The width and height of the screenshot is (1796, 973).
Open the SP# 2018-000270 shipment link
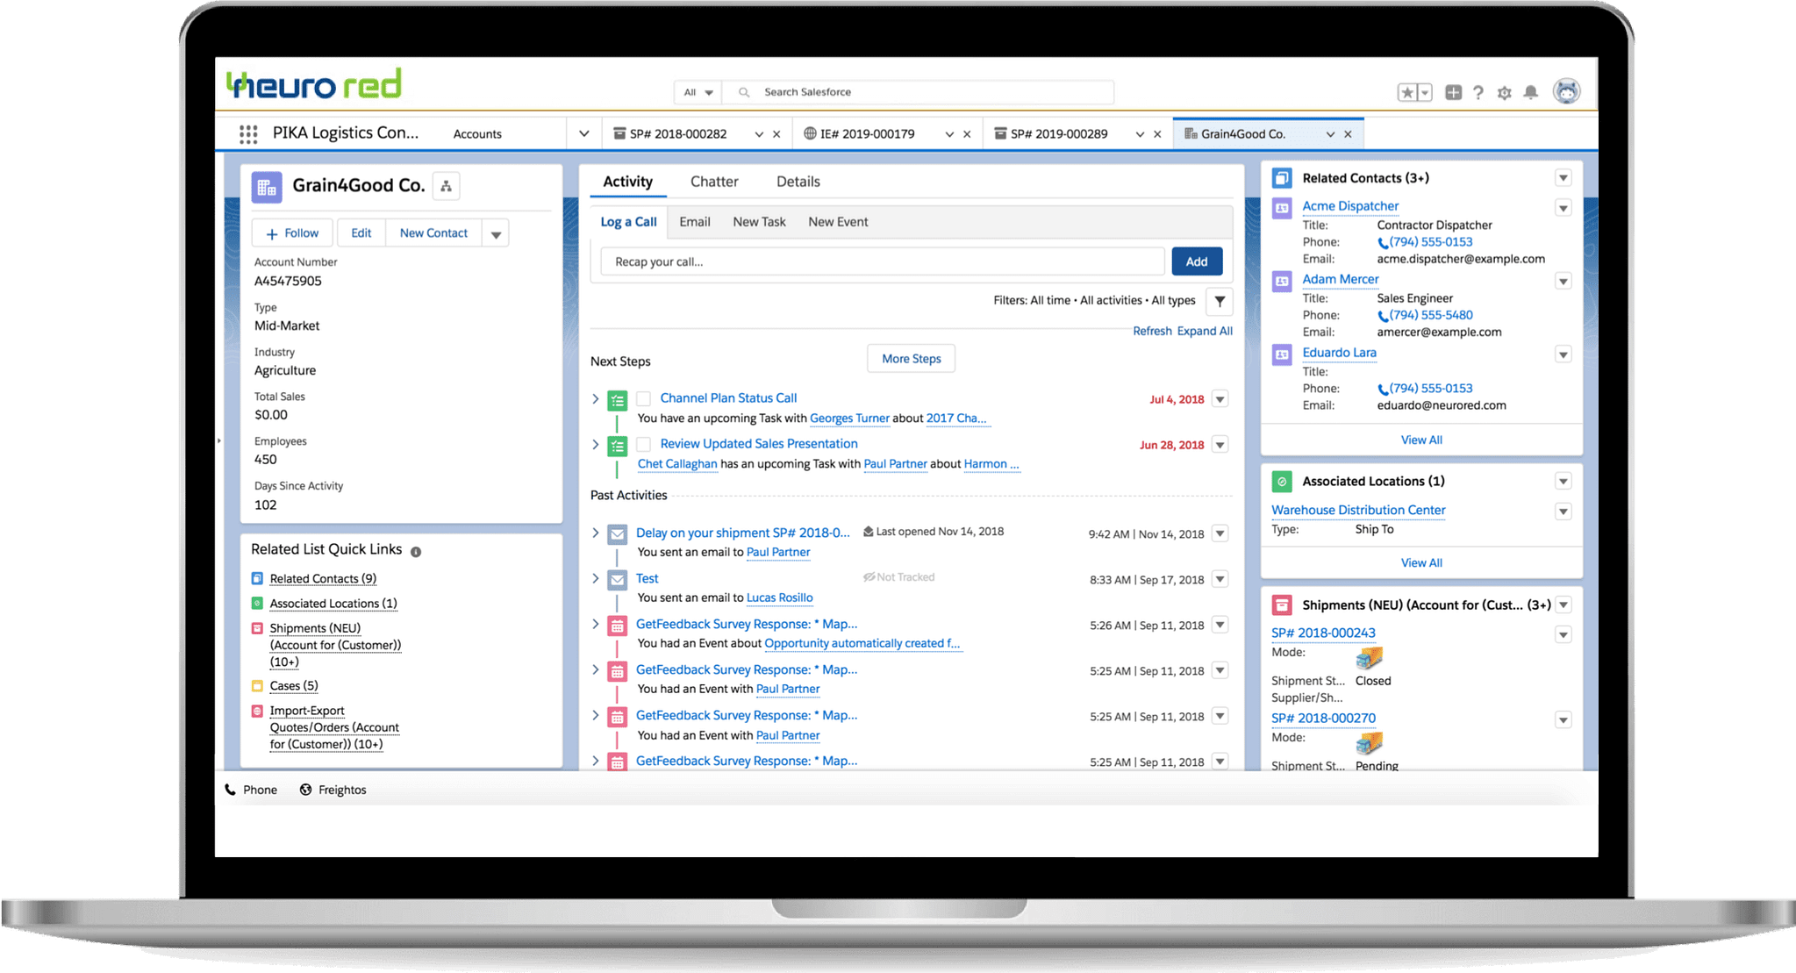pyautogui.click(x=1323, y=718)
